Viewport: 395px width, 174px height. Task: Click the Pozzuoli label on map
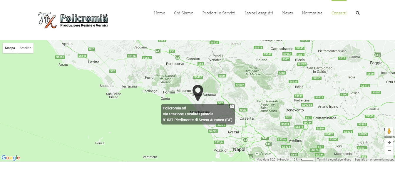tap(221, 150)
